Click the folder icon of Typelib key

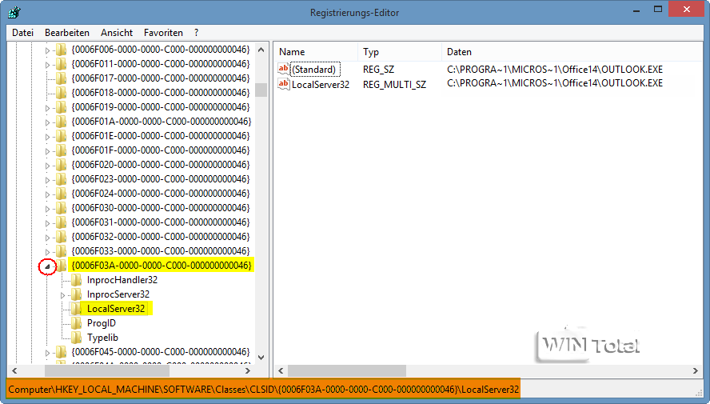tap(77, 338)
